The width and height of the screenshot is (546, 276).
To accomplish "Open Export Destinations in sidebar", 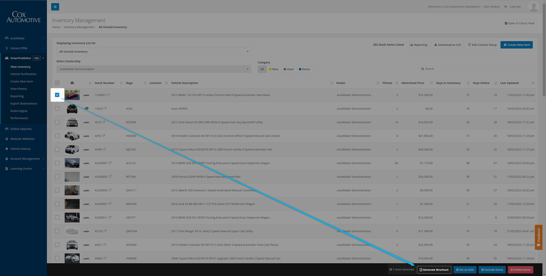I will (x=23, y=103).
